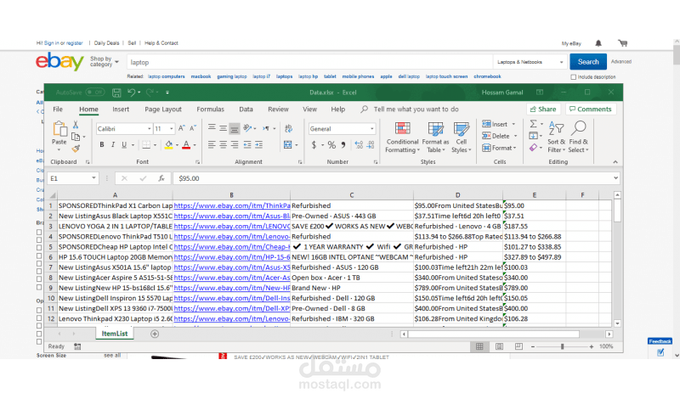
Task: Open the Calibri font name dropdown
Action: tap(150, 129)
